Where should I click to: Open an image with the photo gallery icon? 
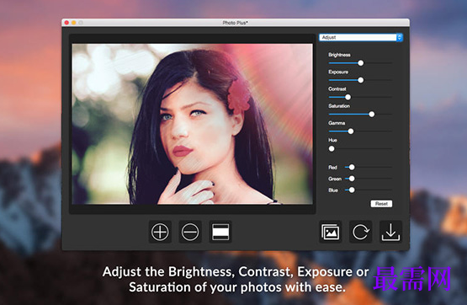331,232
